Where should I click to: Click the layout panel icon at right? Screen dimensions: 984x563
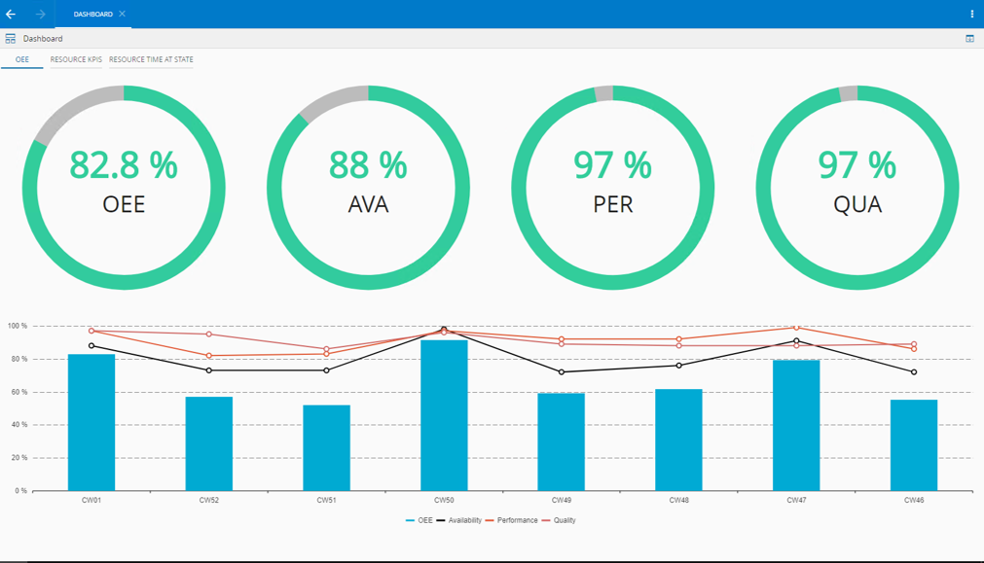pyautogui.click(x=969, y=39)
